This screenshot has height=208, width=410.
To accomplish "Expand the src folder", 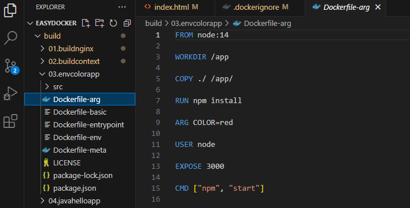I will (47, 86).
